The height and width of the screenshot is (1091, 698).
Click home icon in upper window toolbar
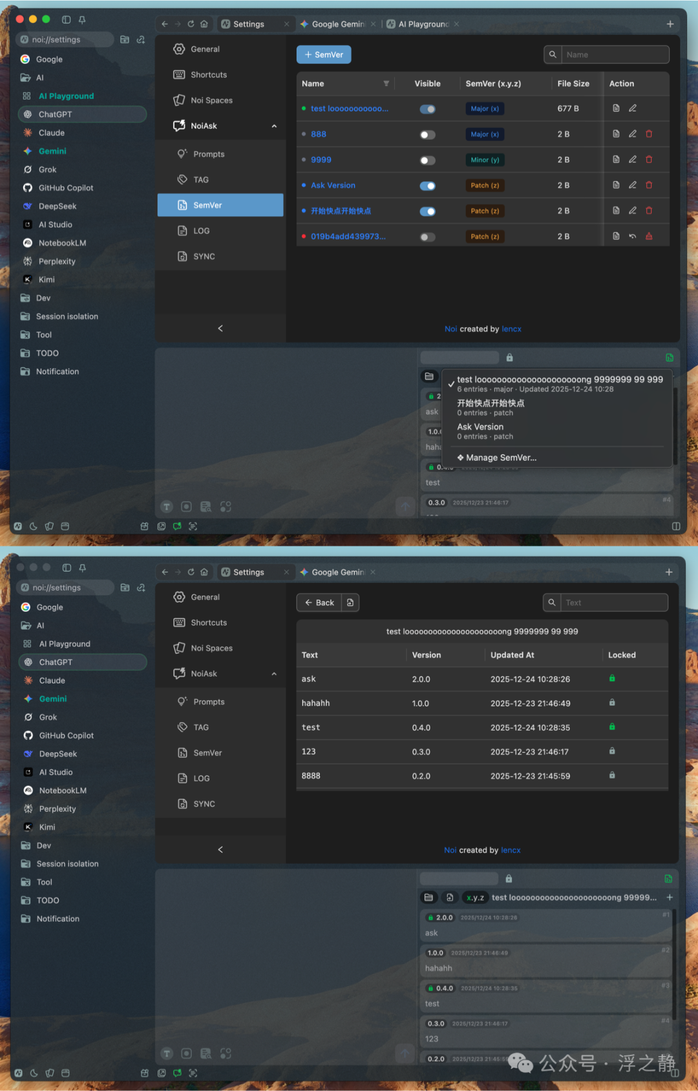204,24
